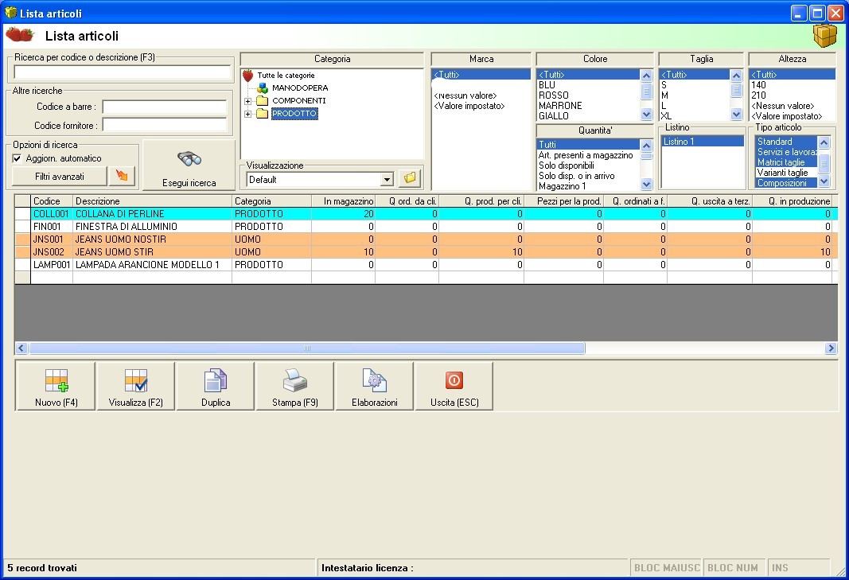849x580 pixels.
Task: Open selected article with Visualizza (F2)
Action: pos(135,387)
